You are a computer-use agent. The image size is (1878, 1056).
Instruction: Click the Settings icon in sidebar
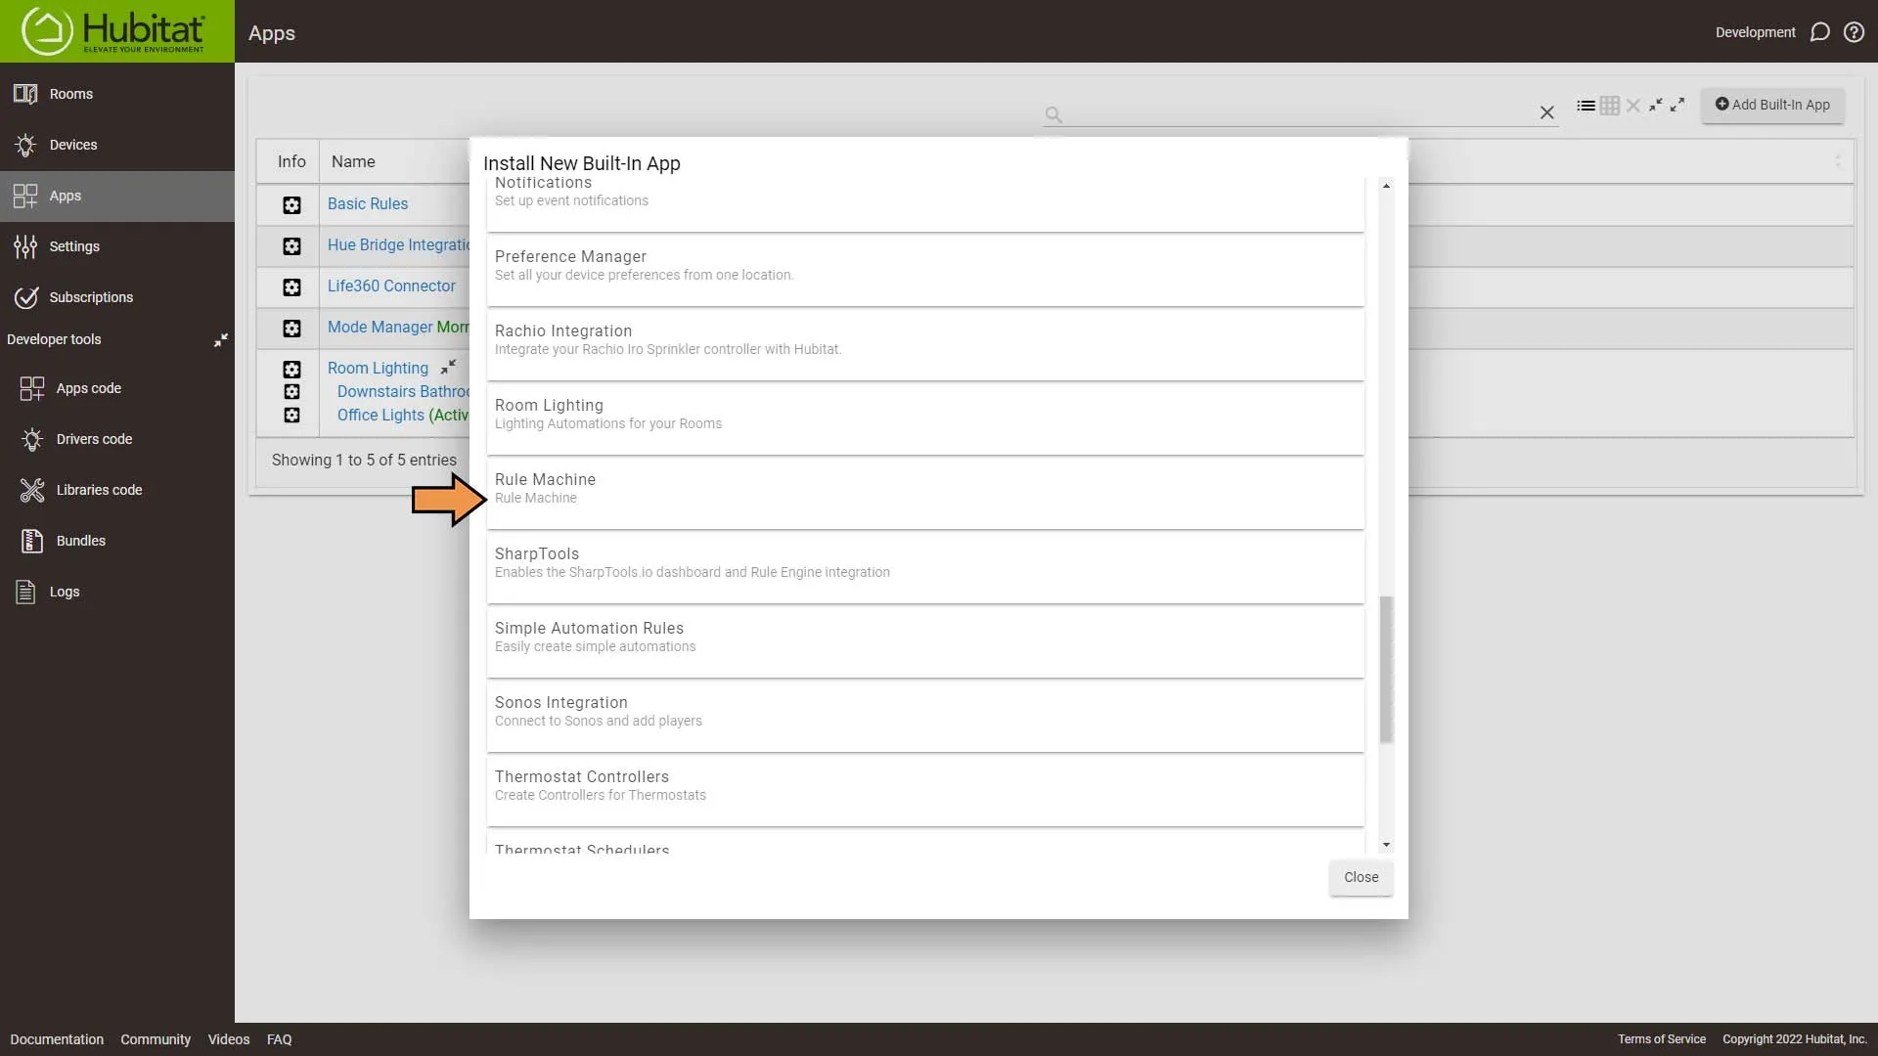(x=27, y=245)
